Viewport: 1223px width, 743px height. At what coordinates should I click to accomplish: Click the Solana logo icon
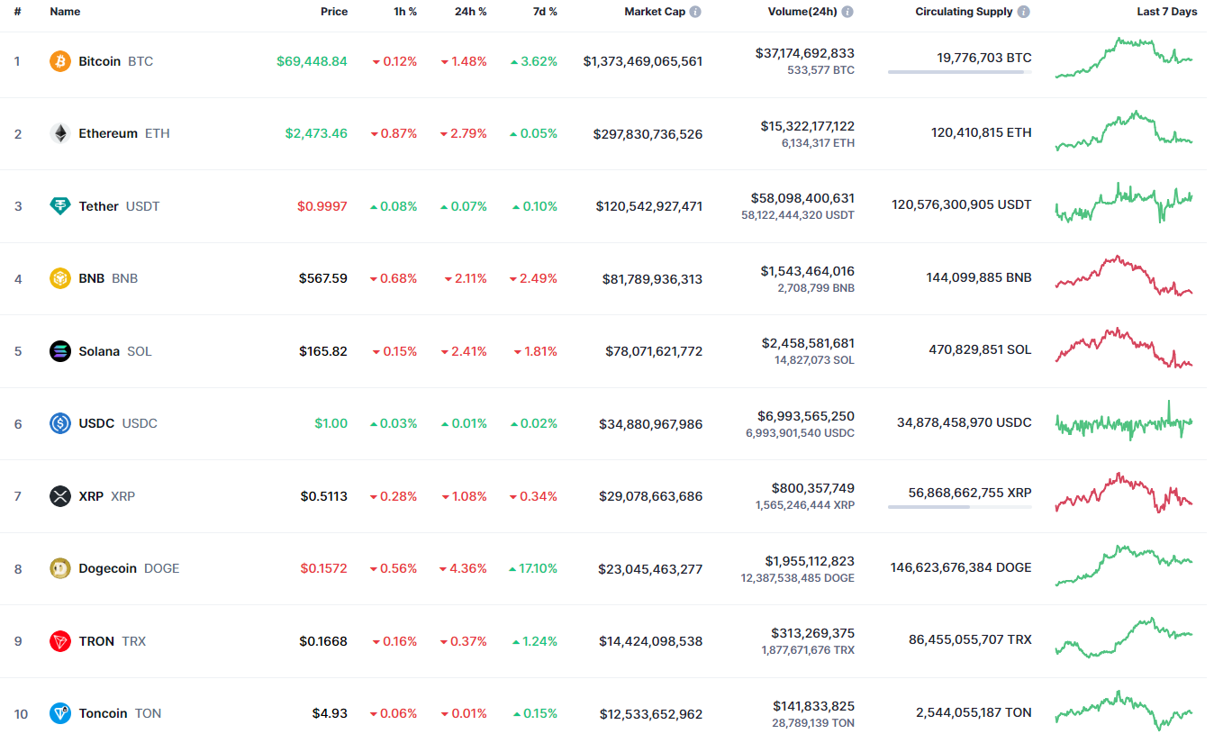(x=60, y=351)
